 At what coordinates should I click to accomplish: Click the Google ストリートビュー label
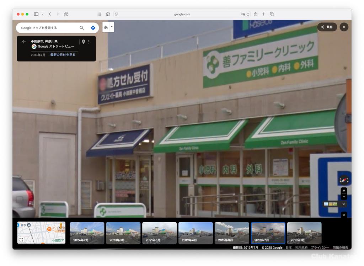tap(56, 47)
